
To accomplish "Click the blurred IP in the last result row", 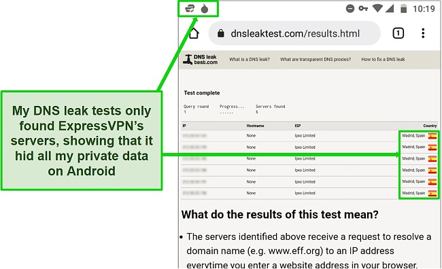I will [x=194, y=193].
